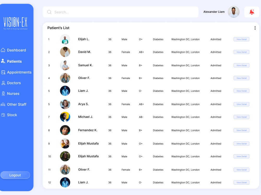The image size is (261, 195).
Task: Click Female in David M. row
Action: 126,52
